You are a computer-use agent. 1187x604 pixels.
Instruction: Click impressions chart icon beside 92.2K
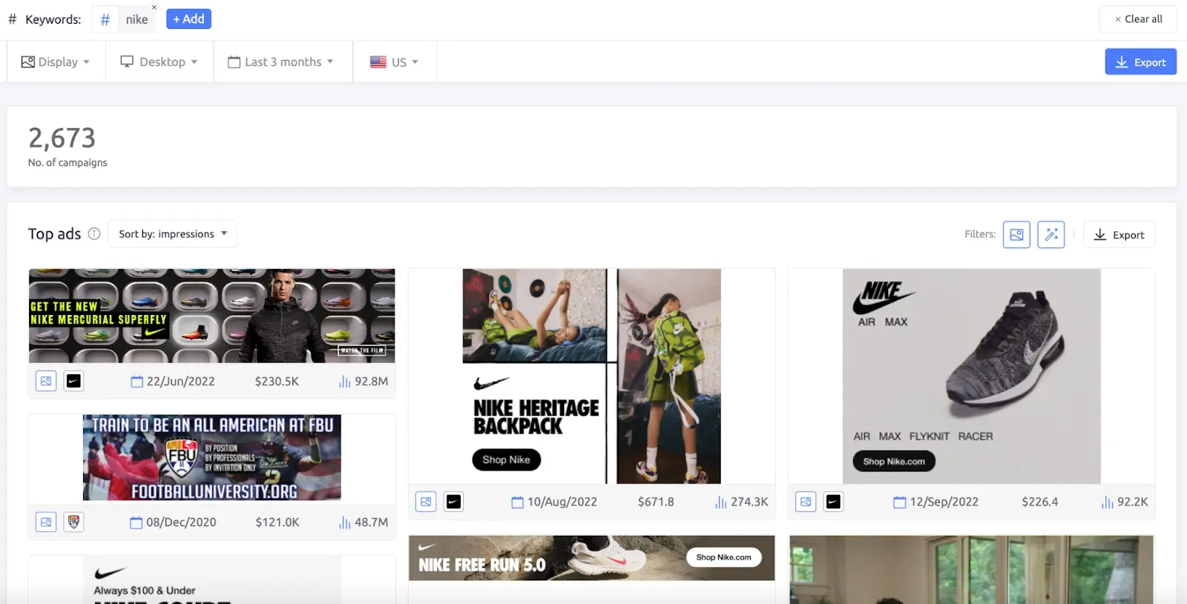(1107, 502)
